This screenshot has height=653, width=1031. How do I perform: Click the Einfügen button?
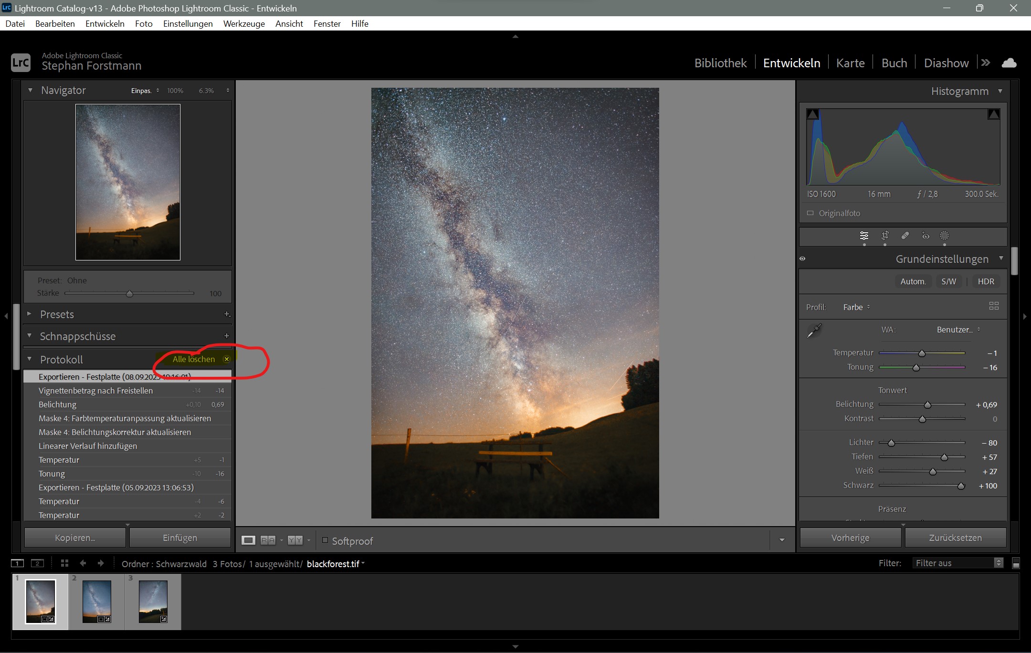(180, 538)
